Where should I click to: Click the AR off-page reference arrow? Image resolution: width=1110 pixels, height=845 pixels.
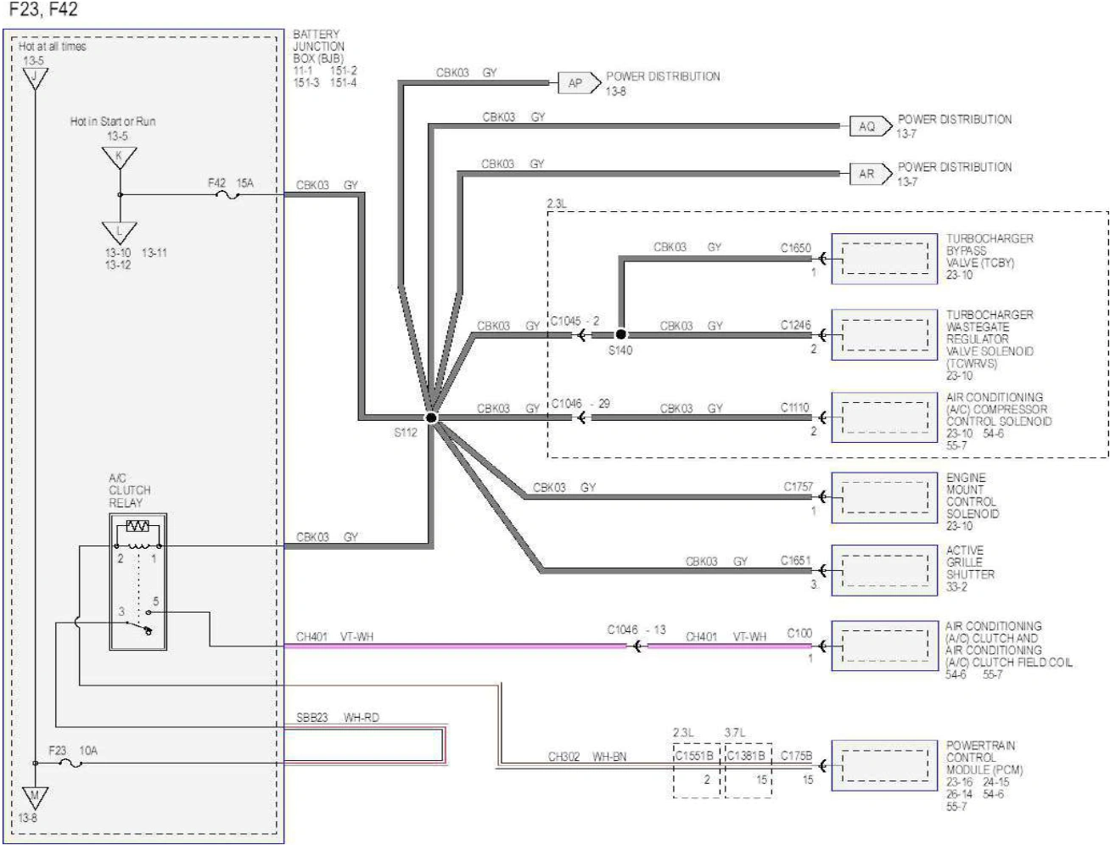(871, 174)
